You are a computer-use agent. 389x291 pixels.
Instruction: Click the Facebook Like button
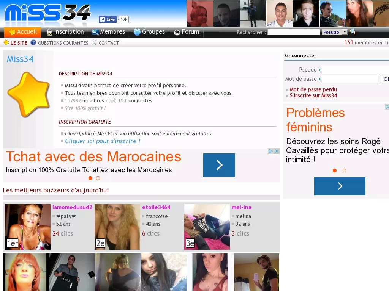tap(108, 19)
